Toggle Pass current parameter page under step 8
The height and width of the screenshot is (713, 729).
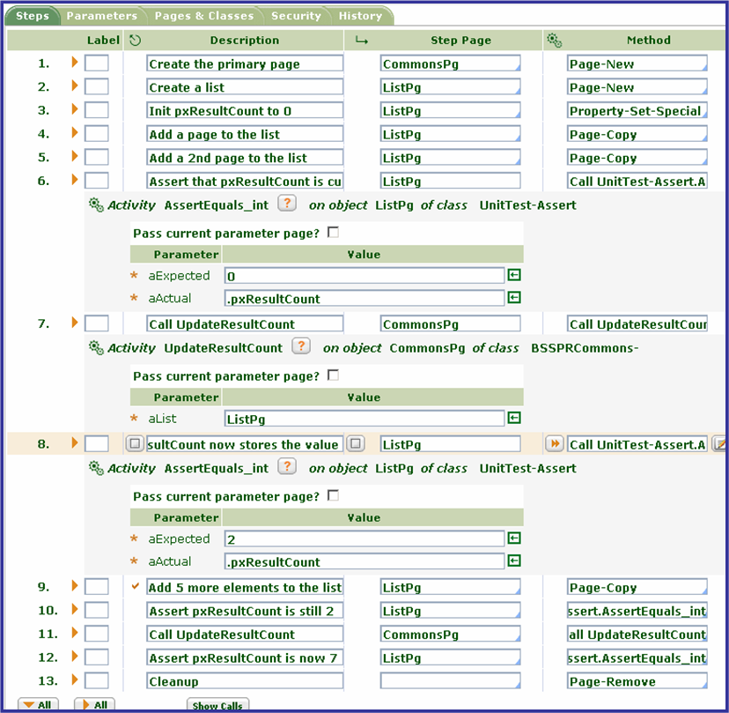click(x=333, y=495)
